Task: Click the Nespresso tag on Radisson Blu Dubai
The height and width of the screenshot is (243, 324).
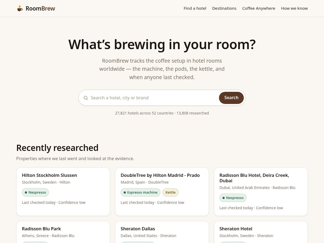Action: (233, 198)
